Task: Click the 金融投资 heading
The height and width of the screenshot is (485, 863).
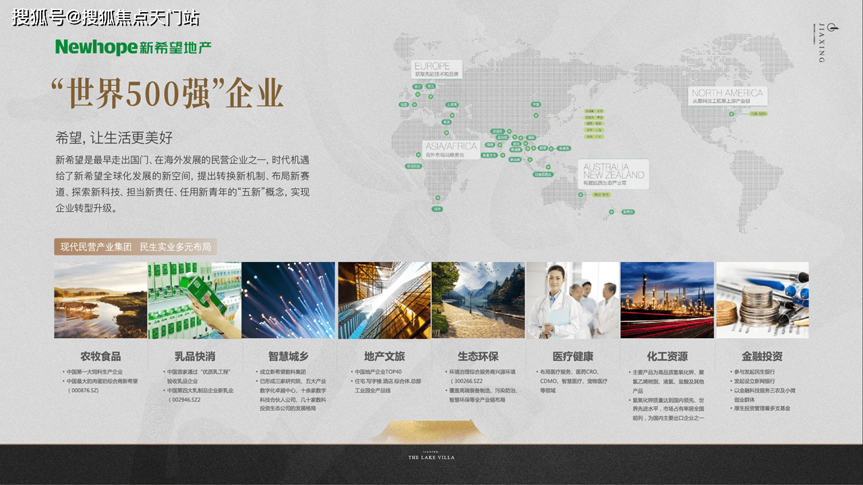Action: [x=763, y=356]
